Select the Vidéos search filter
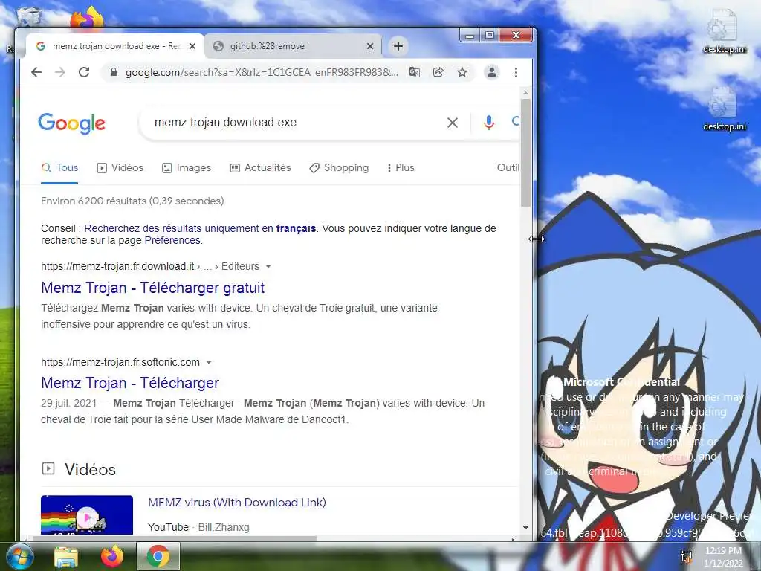Screen dimensions: 761x571 tap(120, 167)
